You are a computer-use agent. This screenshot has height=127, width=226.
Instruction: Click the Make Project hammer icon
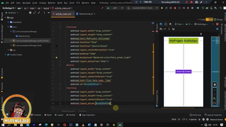coord(102,8)
